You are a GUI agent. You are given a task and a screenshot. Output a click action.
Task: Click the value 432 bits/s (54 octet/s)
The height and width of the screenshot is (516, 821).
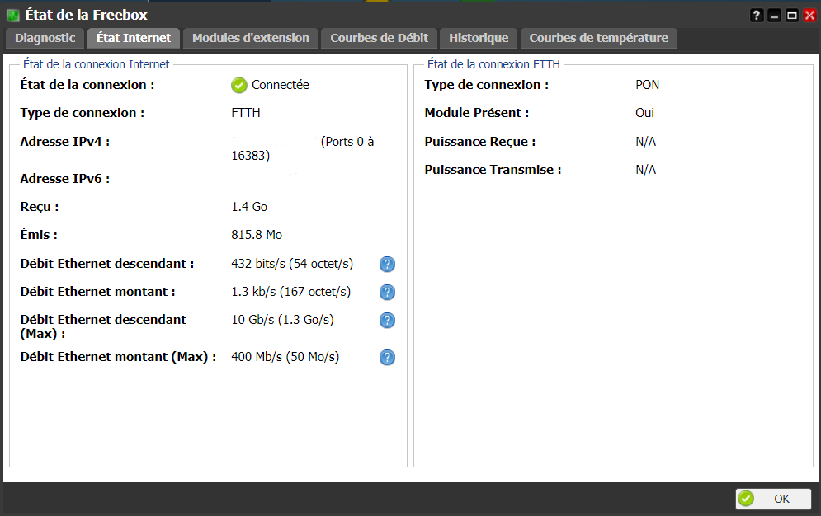pyautogui.click(x=292, y=264)
